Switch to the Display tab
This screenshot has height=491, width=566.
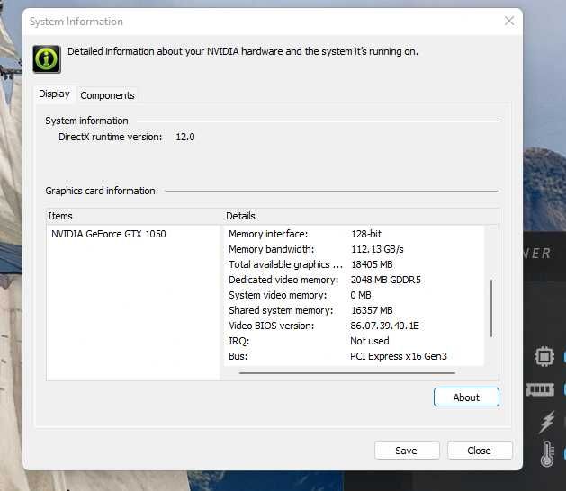[54, 94]
